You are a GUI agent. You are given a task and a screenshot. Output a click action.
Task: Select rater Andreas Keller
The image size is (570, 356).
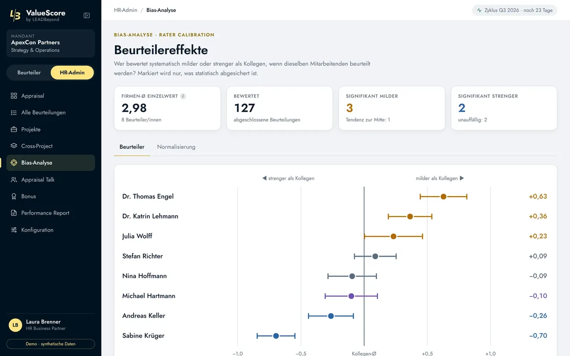pyautogui.click(x=144, y=316)
